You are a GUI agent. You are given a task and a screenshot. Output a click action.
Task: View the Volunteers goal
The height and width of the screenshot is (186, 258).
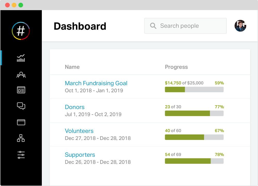tap(79, 131)
